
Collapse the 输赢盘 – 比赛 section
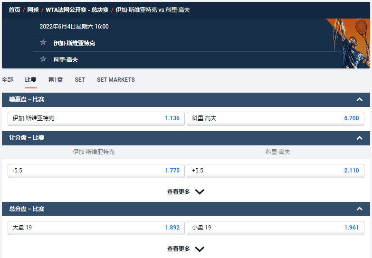point(360,99)
